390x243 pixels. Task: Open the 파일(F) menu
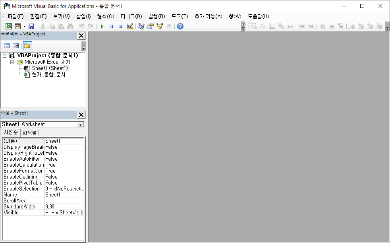point(15,16)
